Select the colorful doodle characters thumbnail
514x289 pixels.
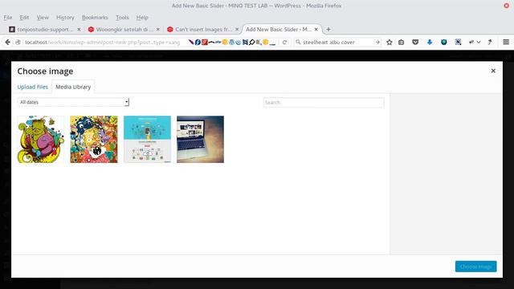(94, 139)
